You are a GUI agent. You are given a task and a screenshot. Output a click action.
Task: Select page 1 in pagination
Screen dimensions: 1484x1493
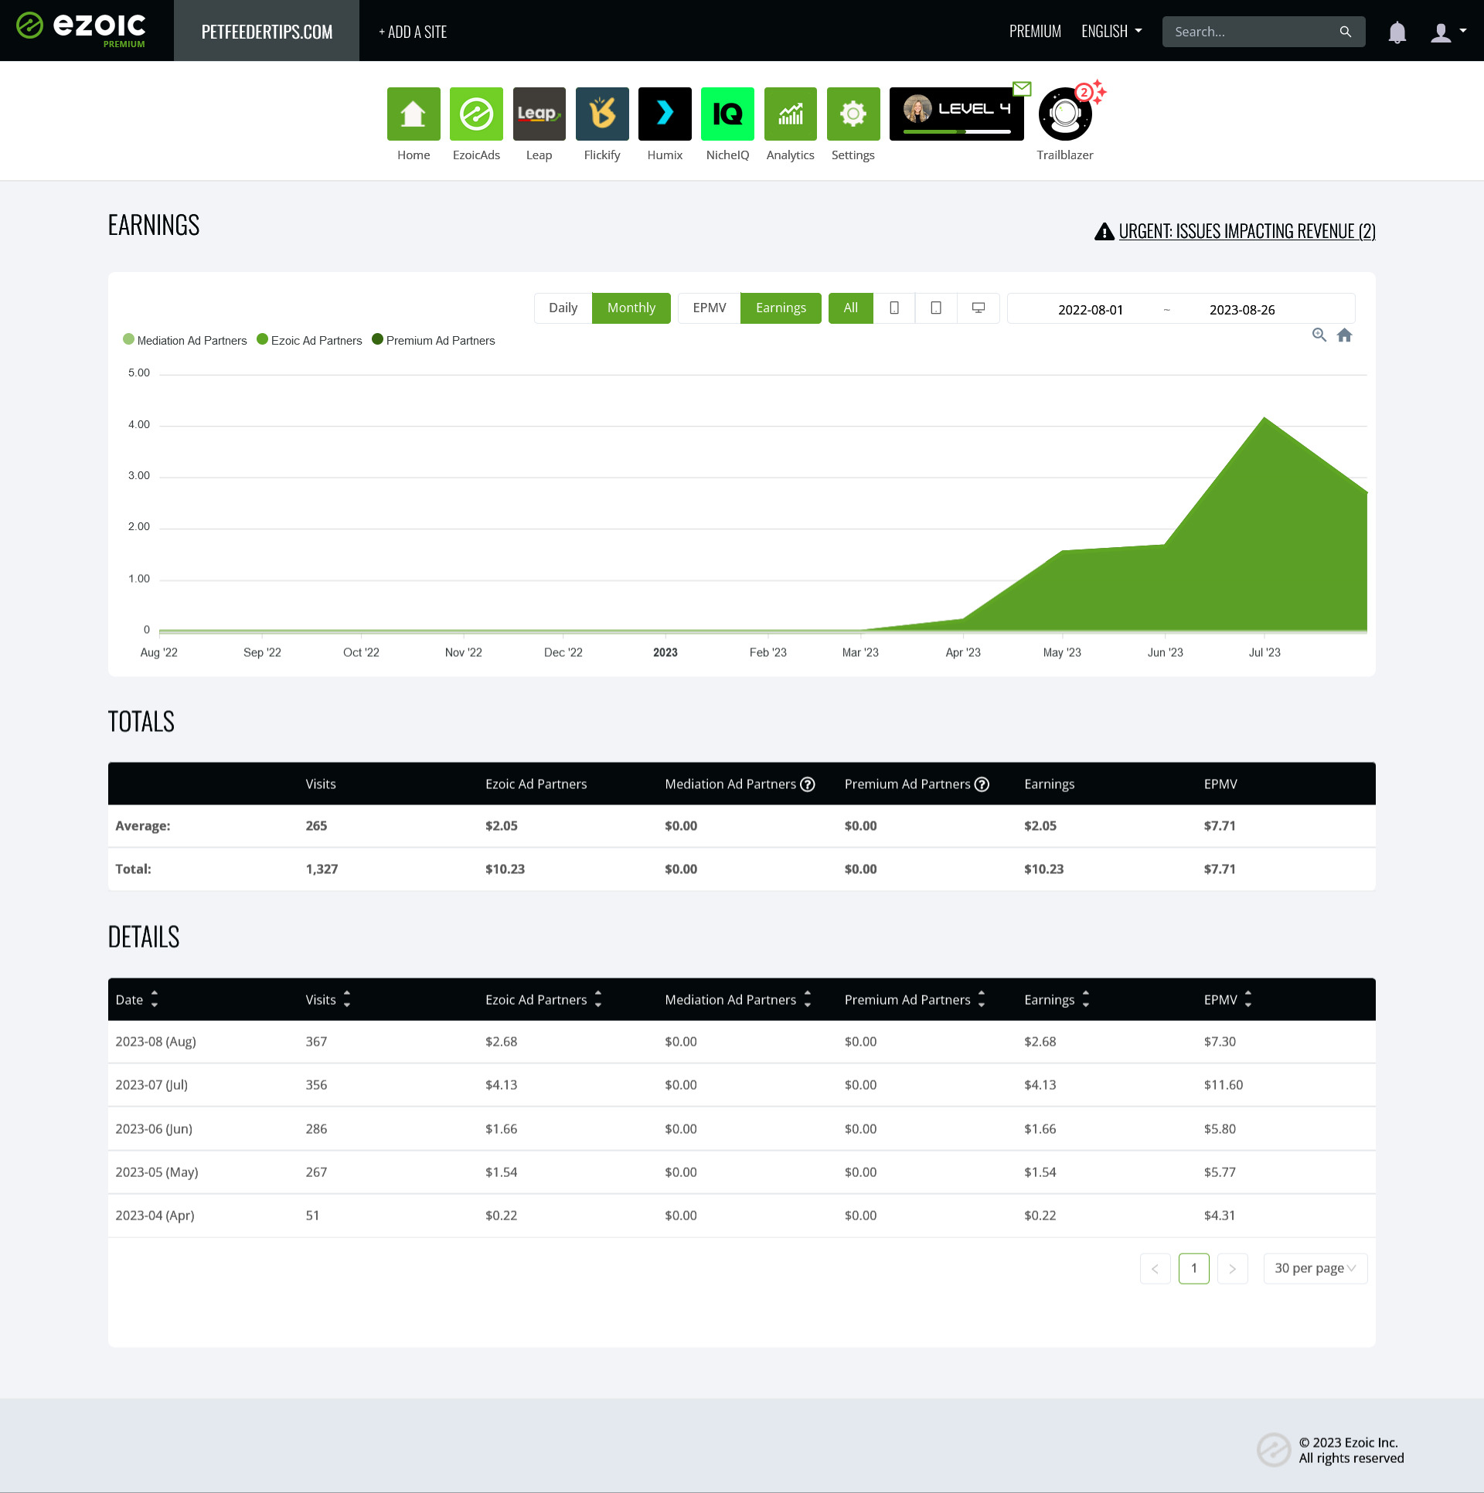tap(1194, 1269)
